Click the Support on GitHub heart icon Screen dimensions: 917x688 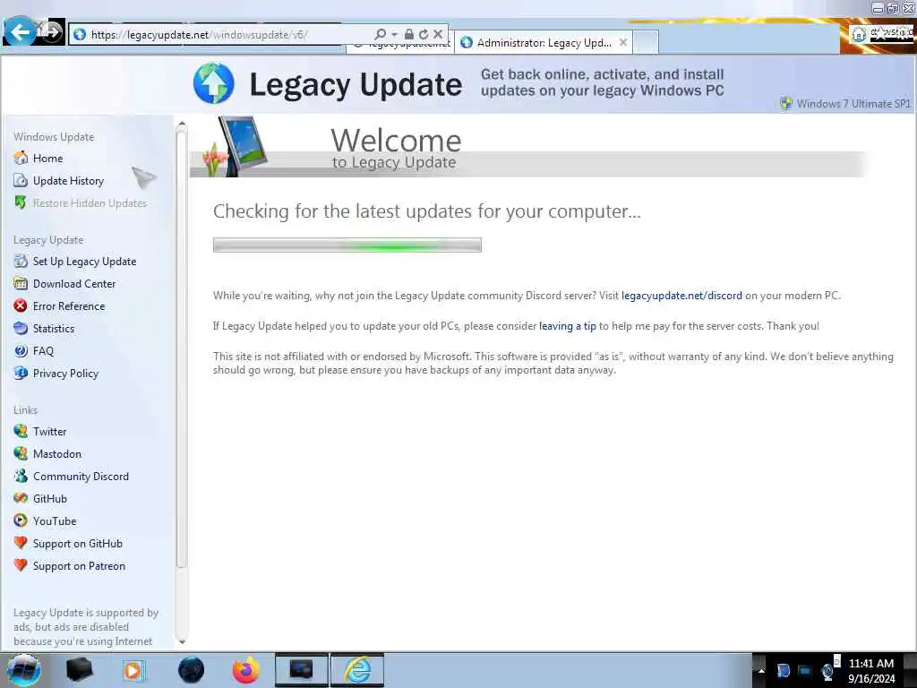[21, 544]
